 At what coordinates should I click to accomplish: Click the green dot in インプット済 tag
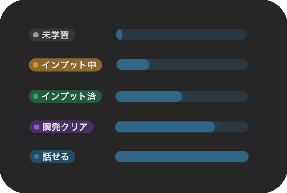[36, 96]
